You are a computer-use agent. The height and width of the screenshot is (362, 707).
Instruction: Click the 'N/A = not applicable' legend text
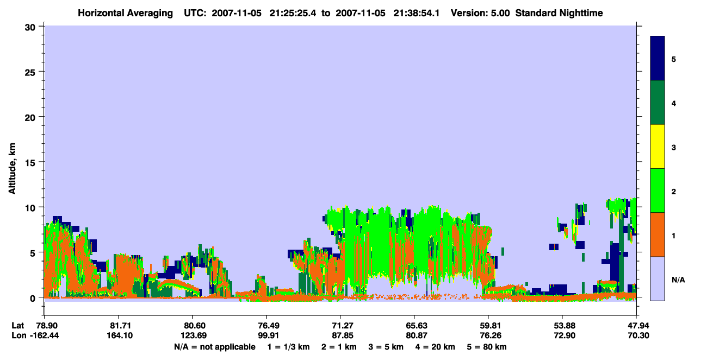click(215, 347)
